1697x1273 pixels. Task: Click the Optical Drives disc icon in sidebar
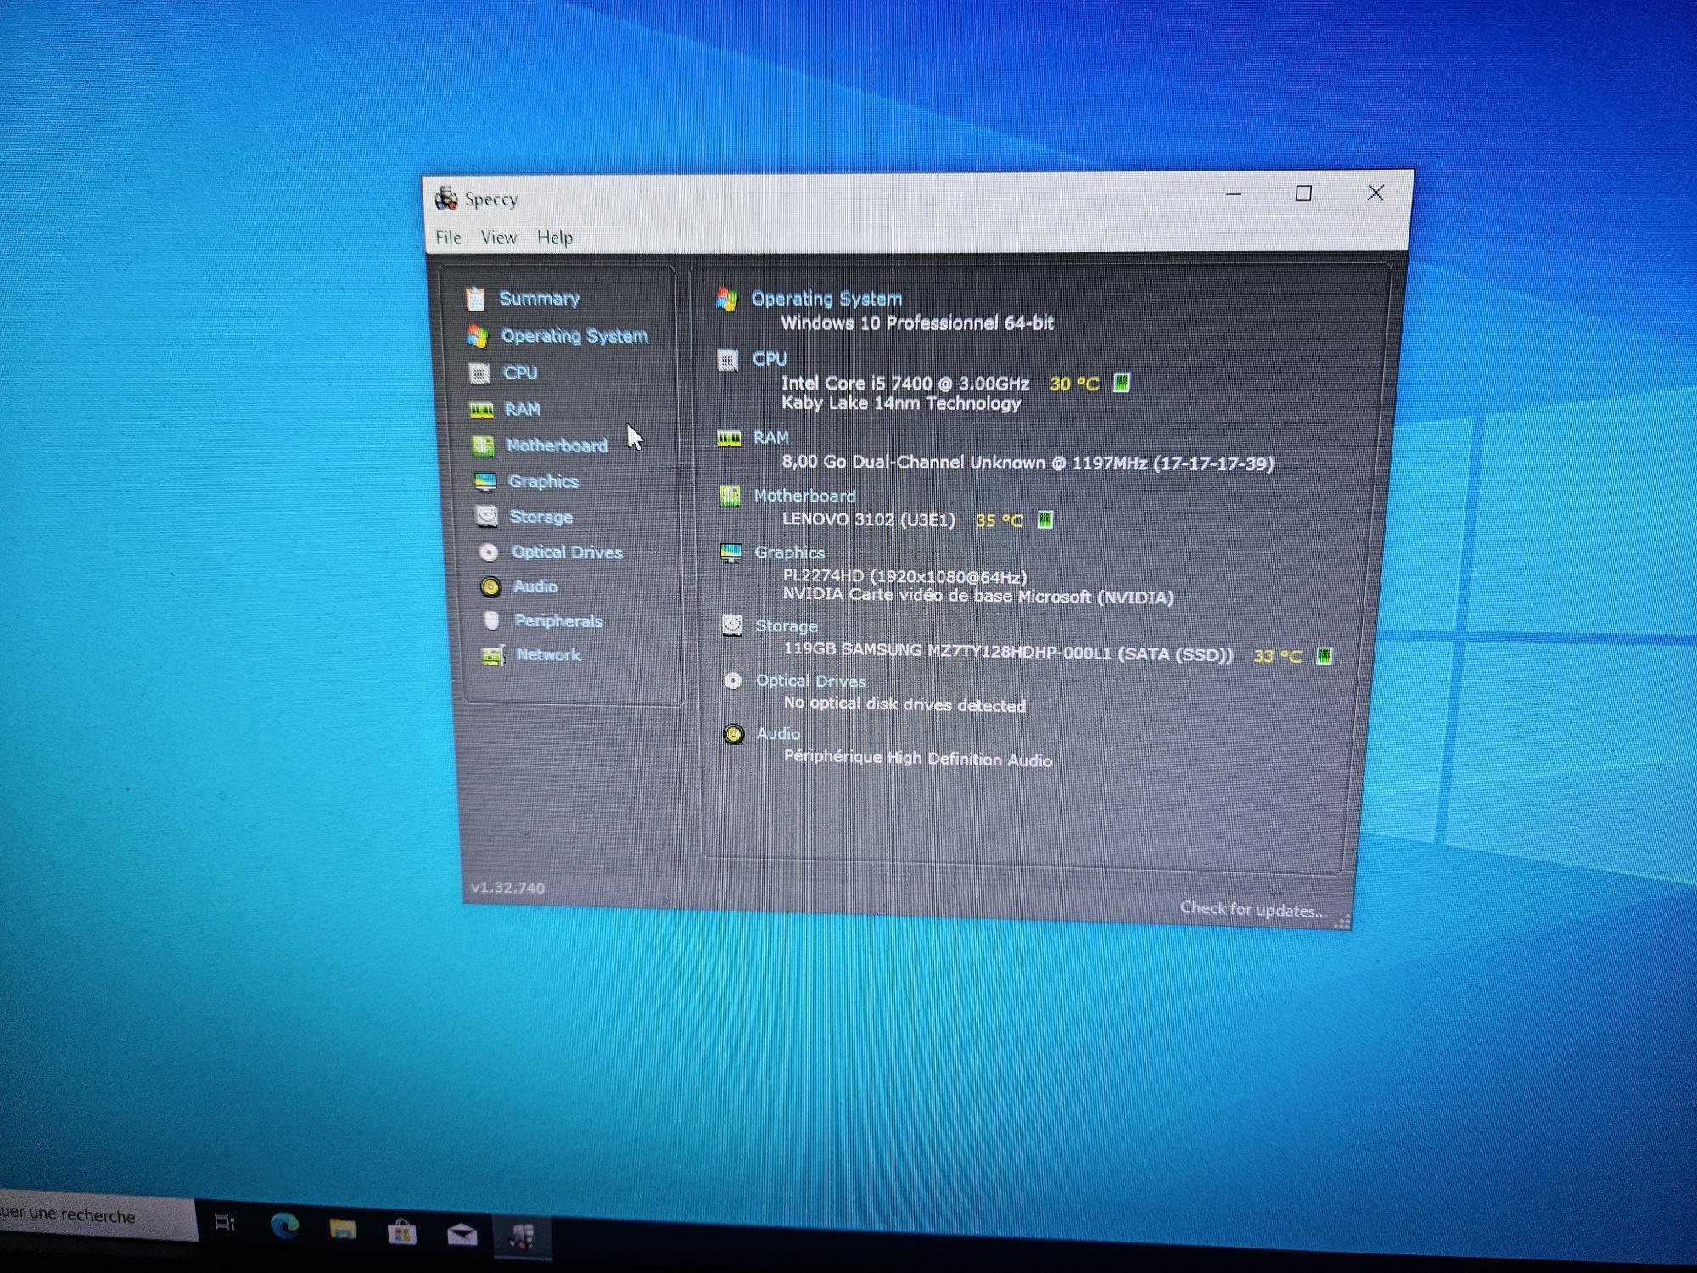(489, 552)
